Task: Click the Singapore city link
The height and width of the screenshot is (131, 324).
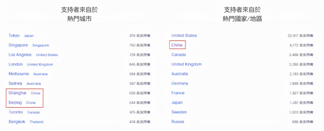Action: (x=18, y=45)
